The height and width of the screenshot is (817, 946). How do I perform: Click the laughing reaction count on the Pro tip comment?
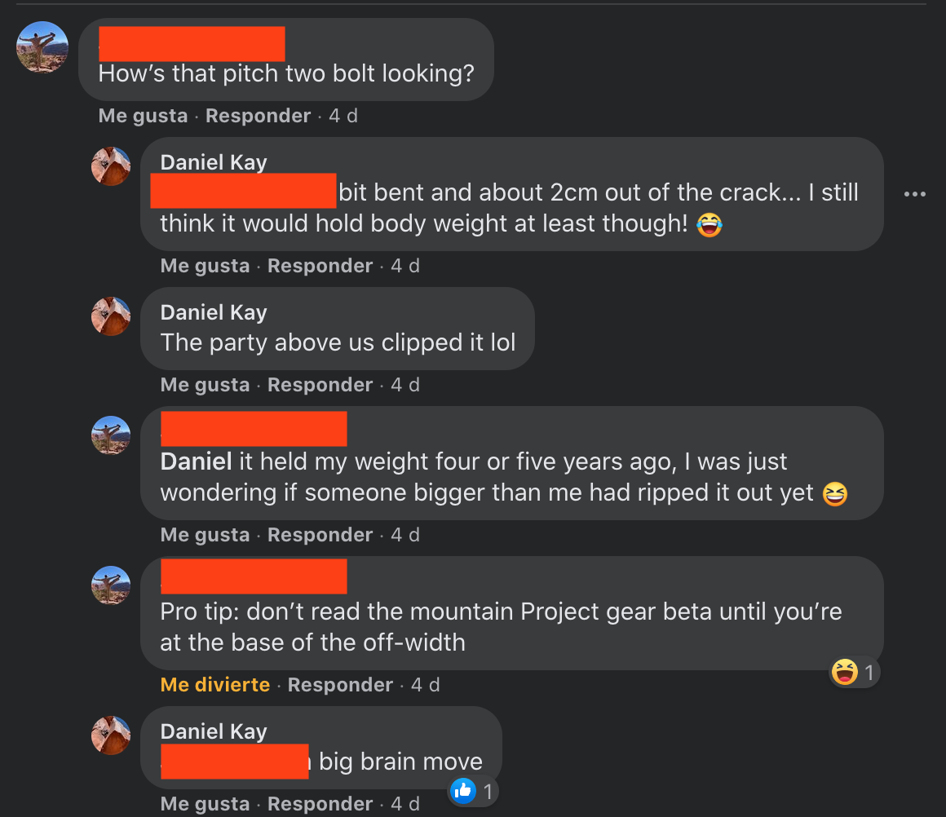(x=855, y=673)
